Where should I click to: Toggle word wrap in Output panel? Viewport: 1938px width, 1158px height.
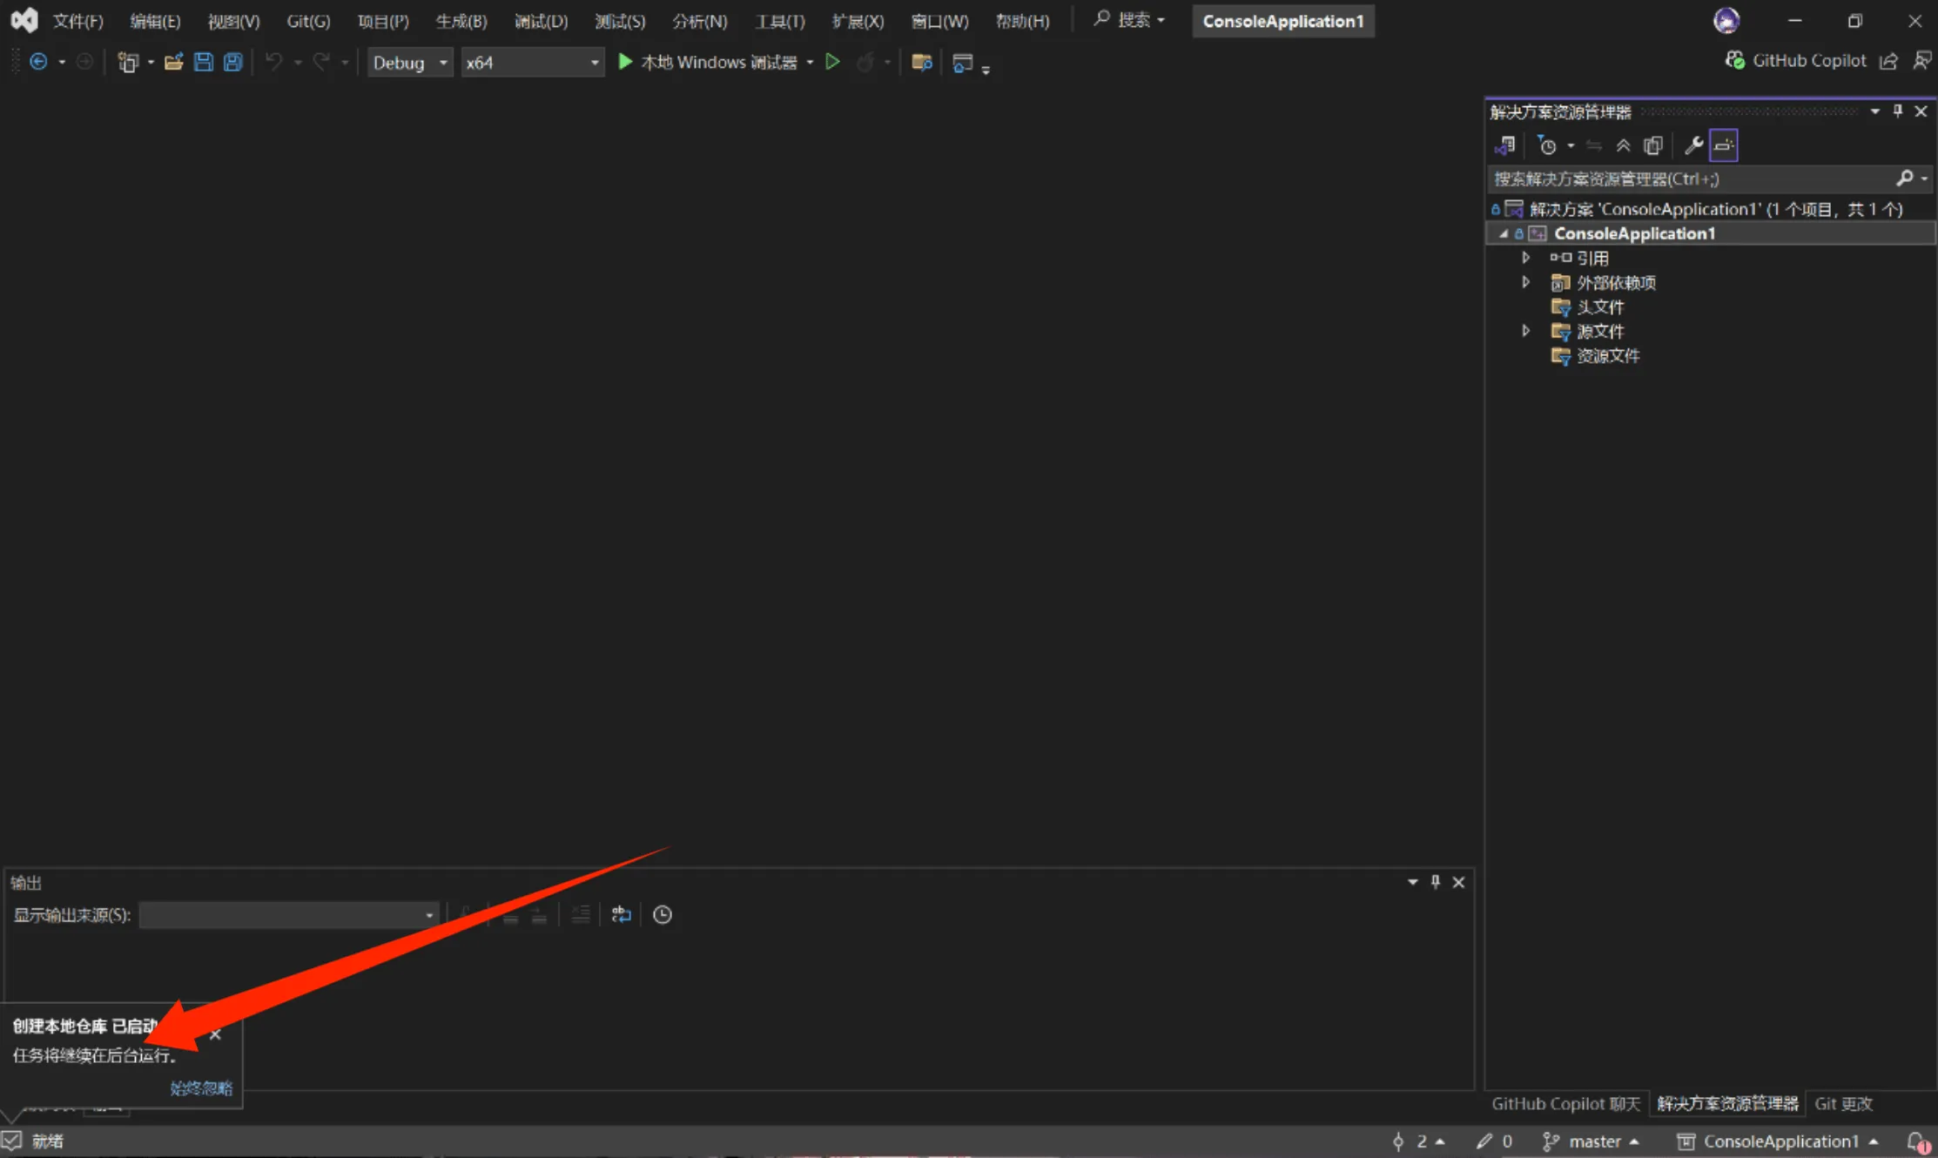pyautogui.click(x=621, y=914)
